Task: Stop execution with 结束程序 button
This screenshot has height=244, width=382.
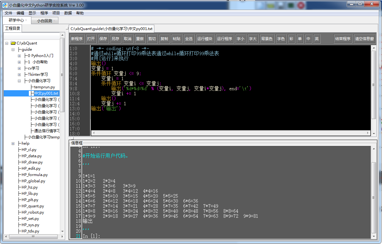Action: (343, 39)
